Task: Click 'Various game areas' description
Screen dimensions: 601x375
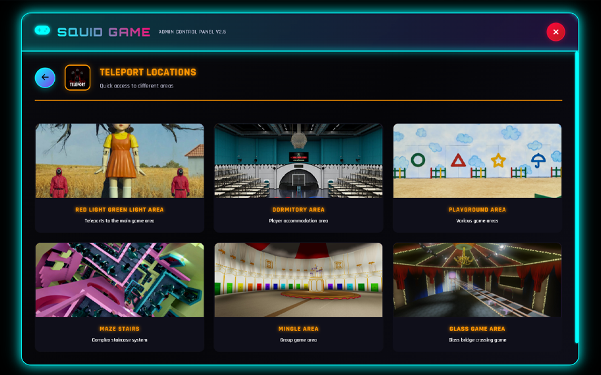Action: pyautogui.click(x=477, y=221)
